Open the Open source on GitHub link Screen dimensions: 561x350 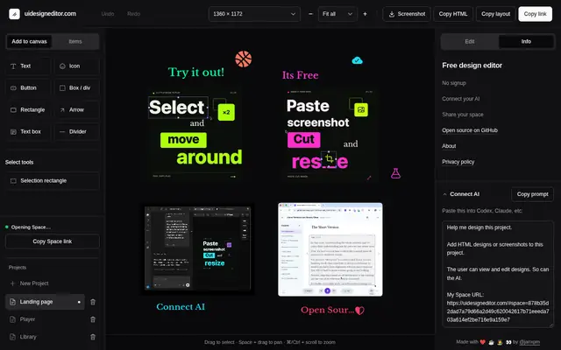click(x=470, y=130)
